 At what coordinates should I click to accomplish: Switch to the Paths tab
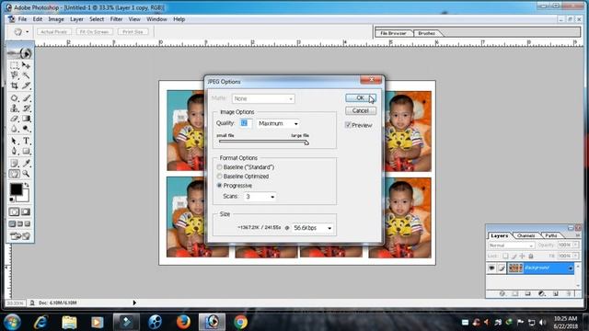pos(551,235)
